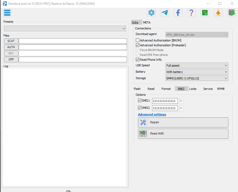Uncheck Advanced Authorization [Preloader]
The width and height of the screenshot is (238, 192).
(137, 45)
